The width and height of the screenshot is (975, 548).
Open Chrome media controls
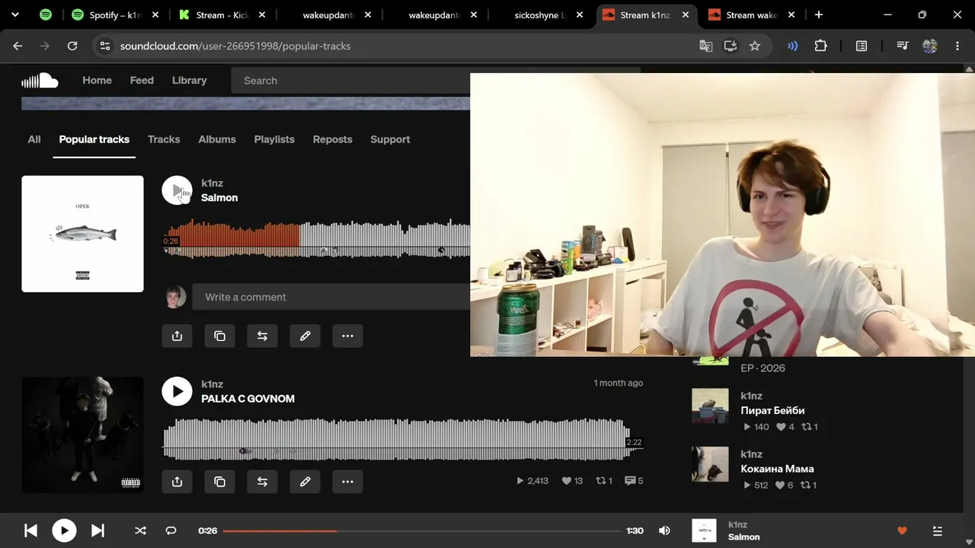pos(903,46)
